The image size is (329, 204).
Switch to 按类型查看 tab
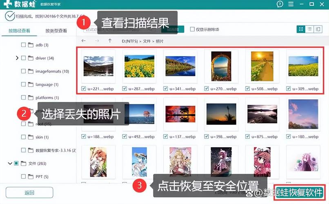click(x=56, y=31)
